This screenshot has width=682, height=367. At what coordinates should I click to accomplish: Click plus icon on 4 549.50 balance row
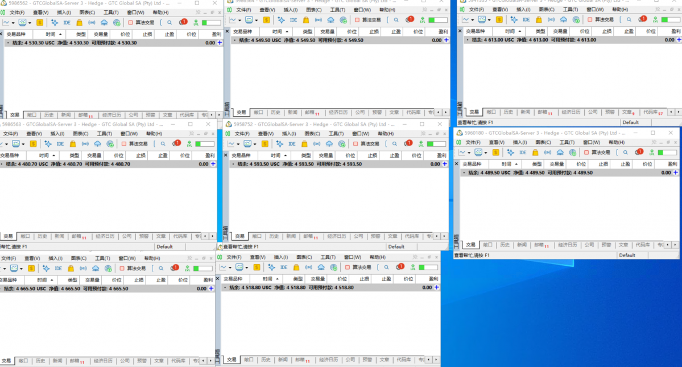(447, 40)
